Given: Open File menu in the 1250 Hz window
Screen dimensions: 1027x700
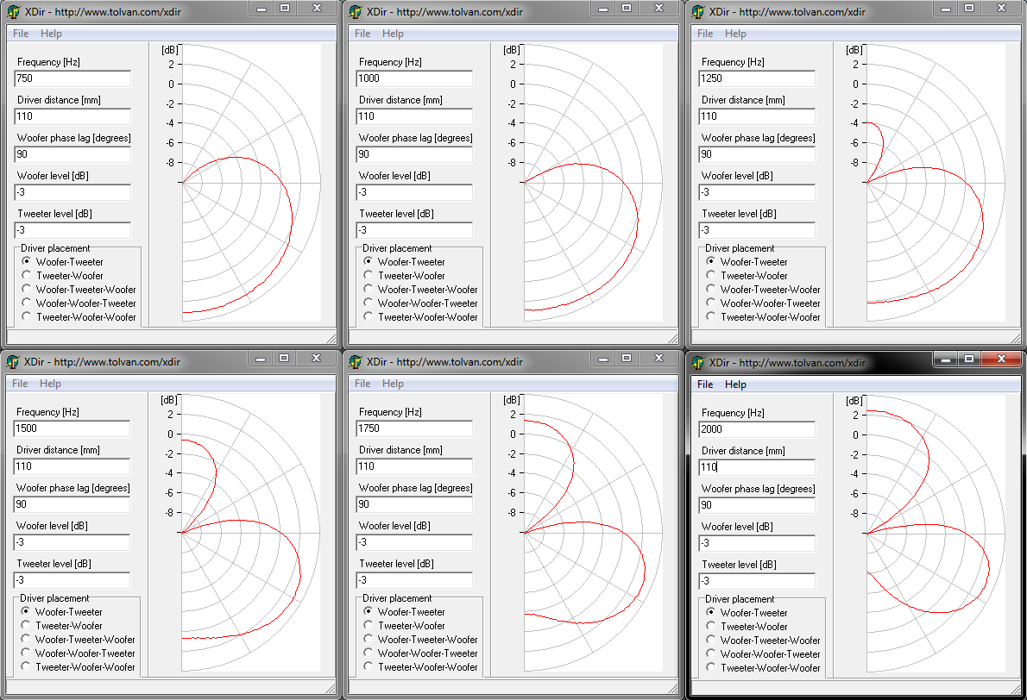Looking at the screenshot, I should 705,34.
